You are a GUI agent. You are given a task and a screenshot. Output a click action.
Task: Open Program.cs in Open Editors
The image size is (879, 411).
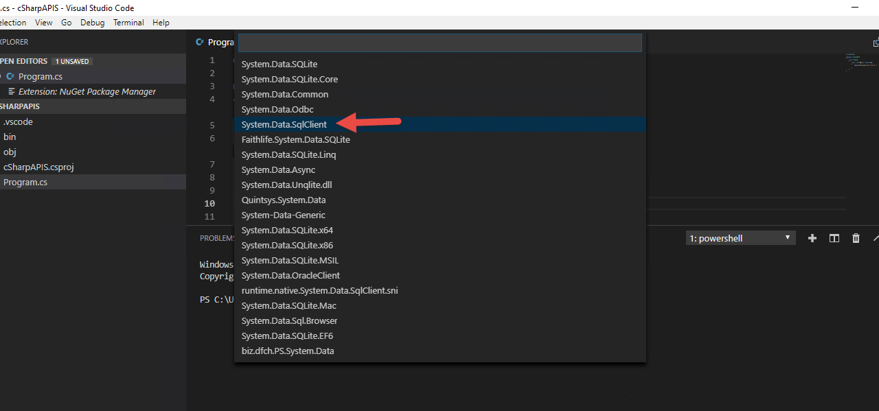(93, 76)
